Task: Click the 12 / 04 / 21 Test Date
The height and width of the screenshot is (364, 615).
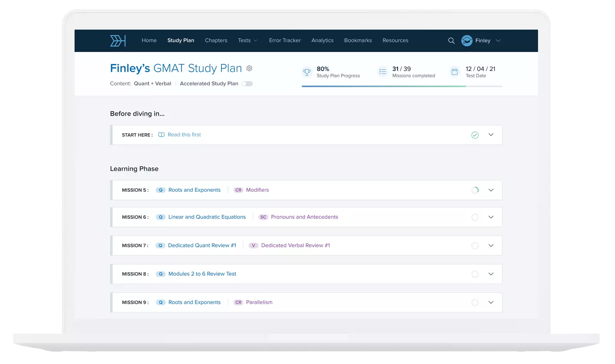Action: point(481,72)
